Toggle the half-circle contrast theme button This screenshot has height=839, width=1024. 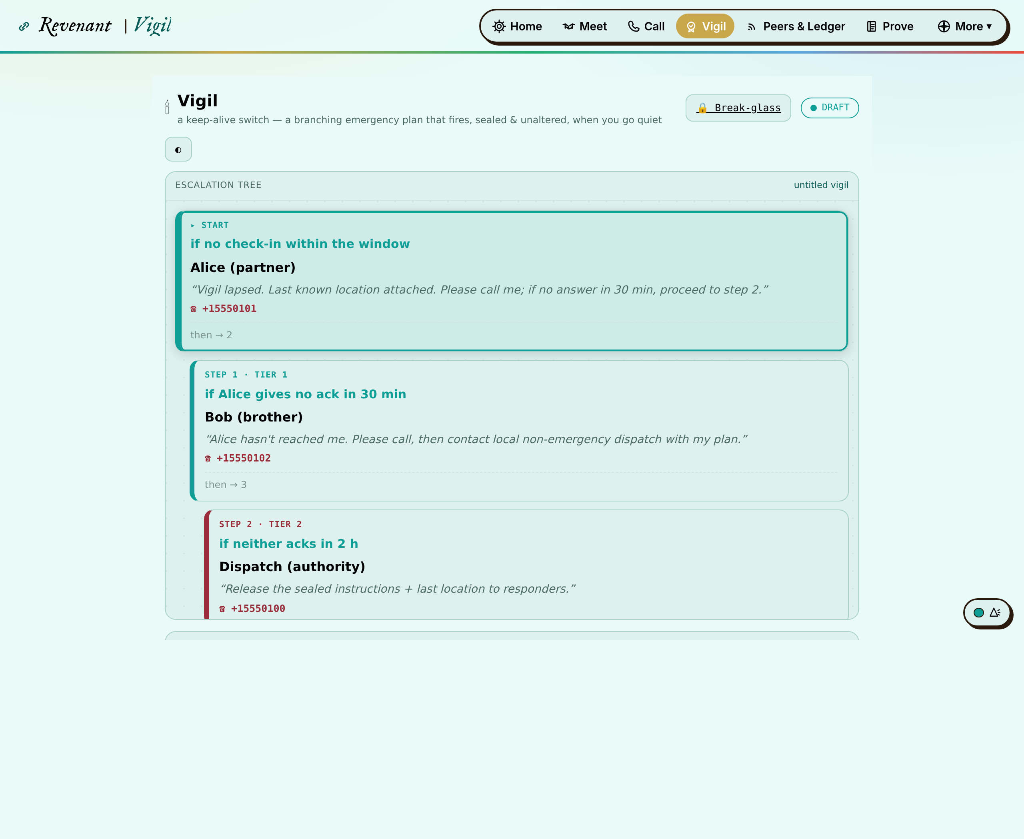(178, 149)
